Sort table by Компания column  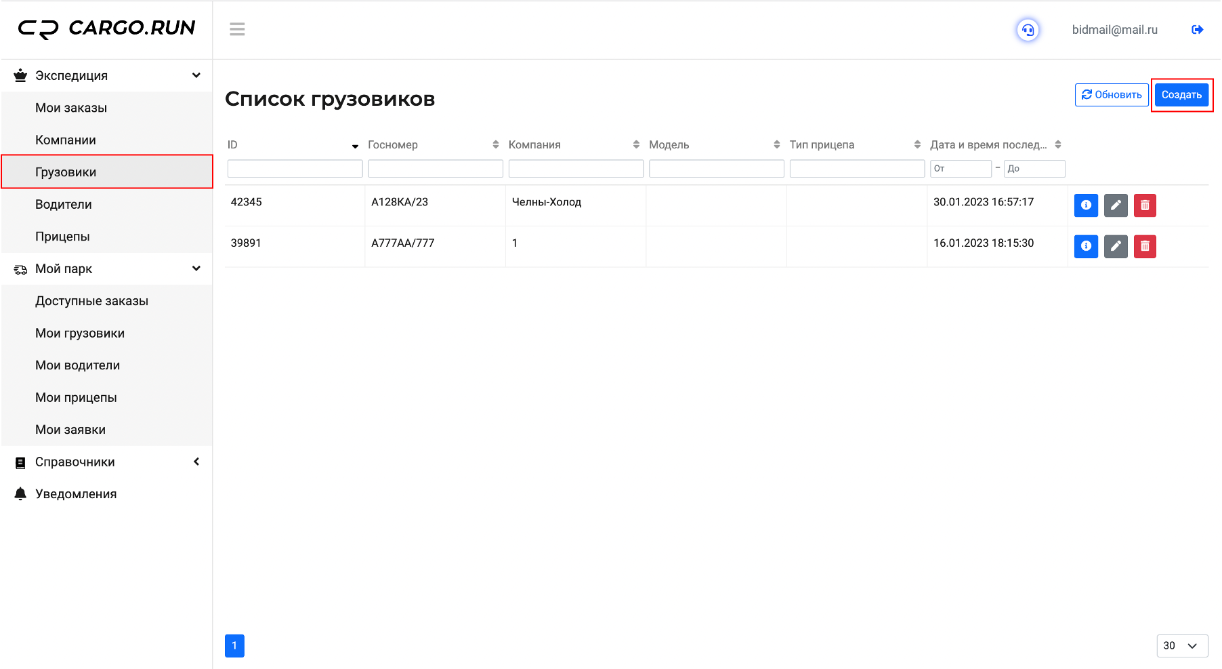(x=636, y=144)
